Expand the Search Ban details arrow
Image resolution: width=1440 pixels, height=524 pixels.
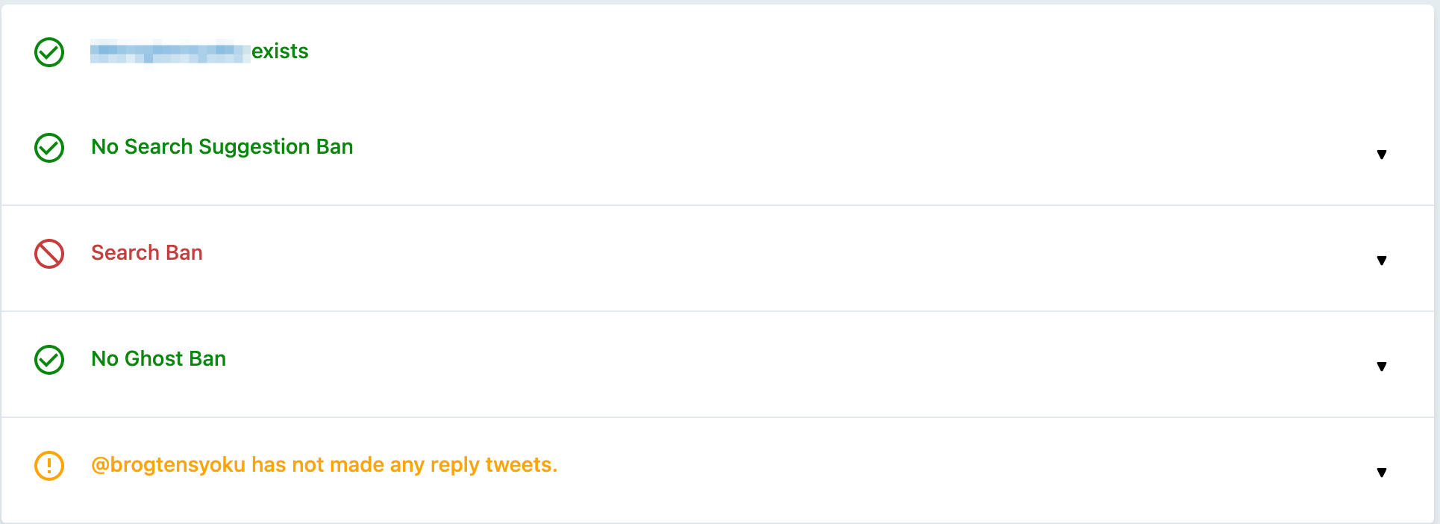pos(1382,261)
